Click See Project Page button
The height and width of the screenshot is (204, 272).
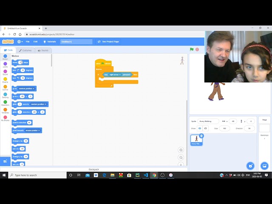pyautogui.click(x=108, y=42)
